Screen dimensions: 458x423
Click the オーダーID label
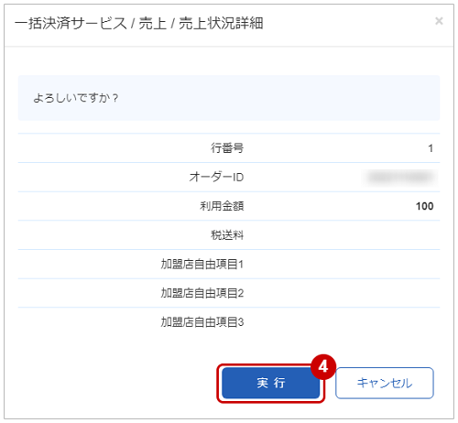pyautogui.click(x=216, y=177)
